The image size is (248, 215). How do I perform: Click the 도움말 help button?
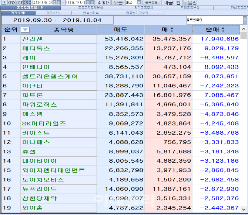pos(190,3)
